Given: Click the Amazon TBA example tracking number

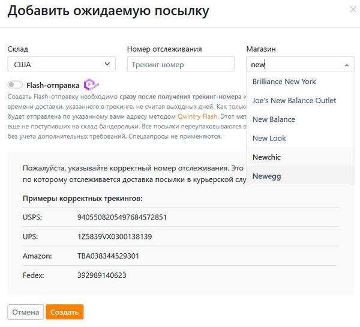Looking at the screenshot, I should [108, 256].
